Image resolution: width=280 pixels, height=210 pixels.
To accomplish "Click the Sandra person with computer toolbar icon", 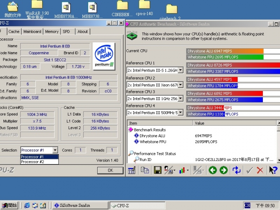I will pos(168,170).
